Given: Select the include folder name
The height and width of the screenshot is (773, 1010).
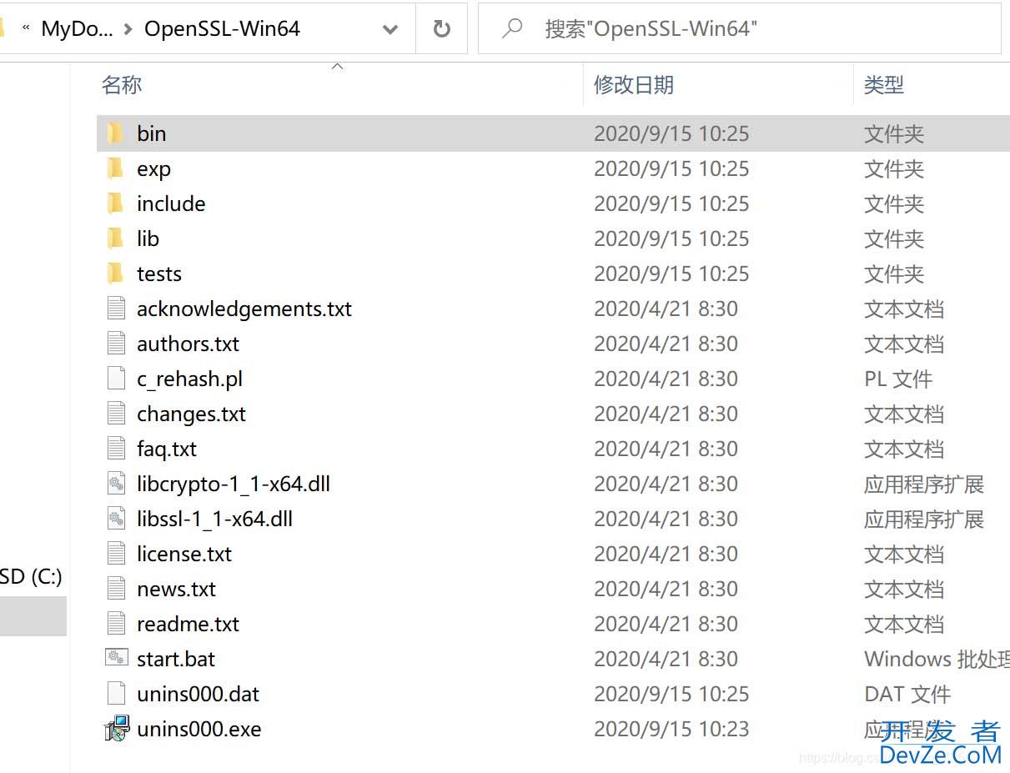Looking at the screenshot, I should pos(171,203).
